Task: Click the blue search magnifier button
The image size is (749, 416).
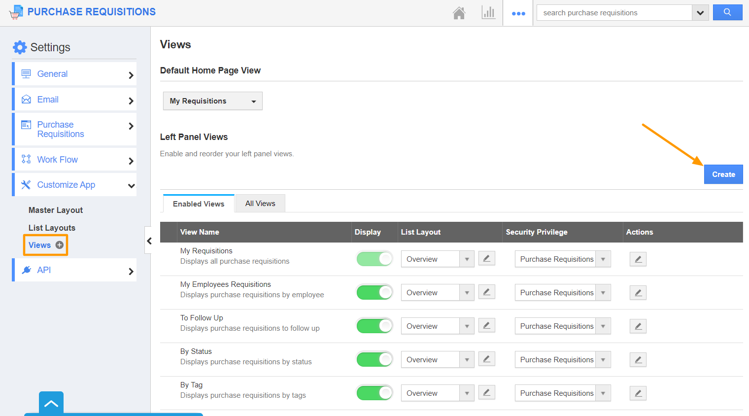Action: click(727, 12)
